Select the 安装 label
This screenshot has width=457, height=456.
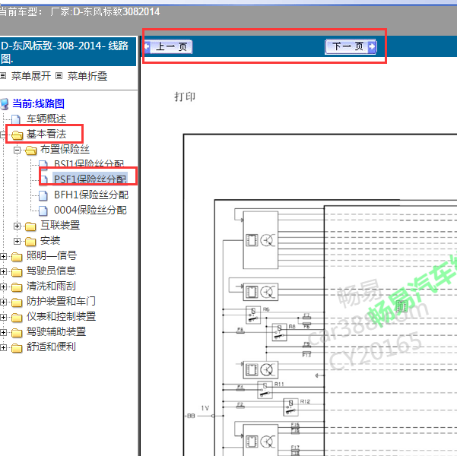[50, 240]
